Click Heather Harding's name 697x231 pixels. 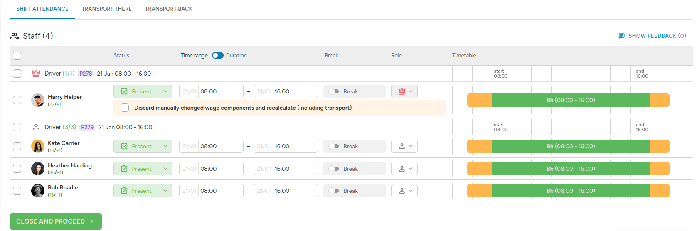click(70, 165)
